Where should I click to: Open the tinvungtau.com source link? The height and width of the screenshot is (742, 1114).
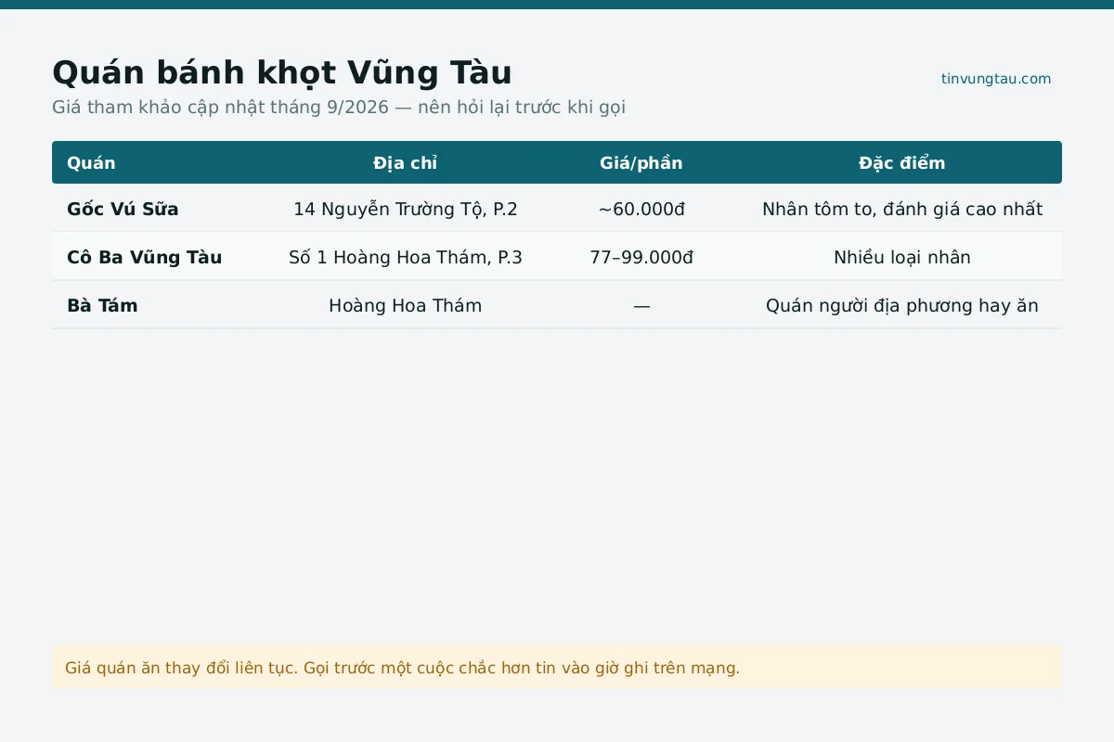(x=996, y=79)
